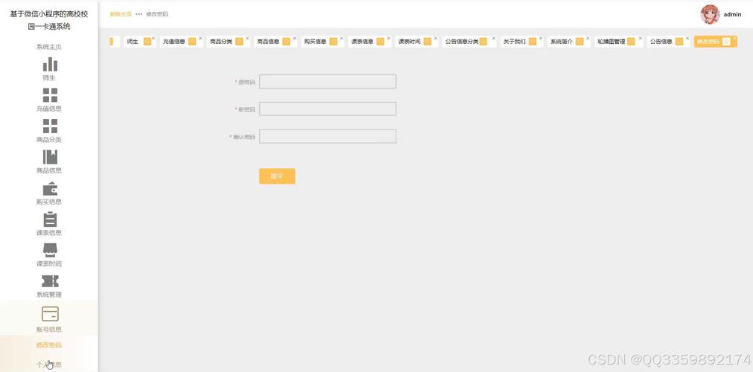Close the 充值信息 tab
The height and width of the screenshot is (372, 753).
pyautogui.click(x=200, y=38)
